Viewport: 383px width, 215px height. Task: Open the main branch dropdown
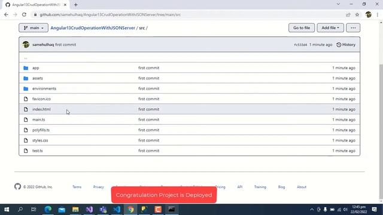pos(34,28)
